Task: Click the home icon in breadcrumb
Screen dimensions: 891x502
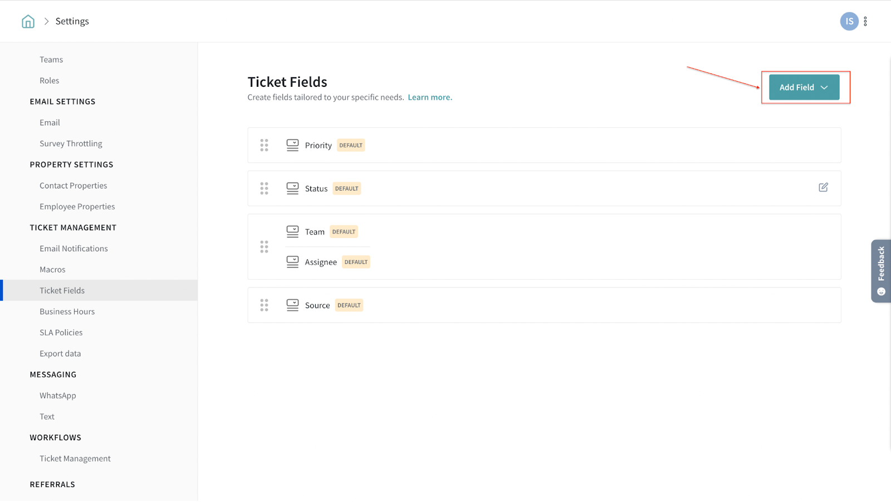Action: coord(28,22)
